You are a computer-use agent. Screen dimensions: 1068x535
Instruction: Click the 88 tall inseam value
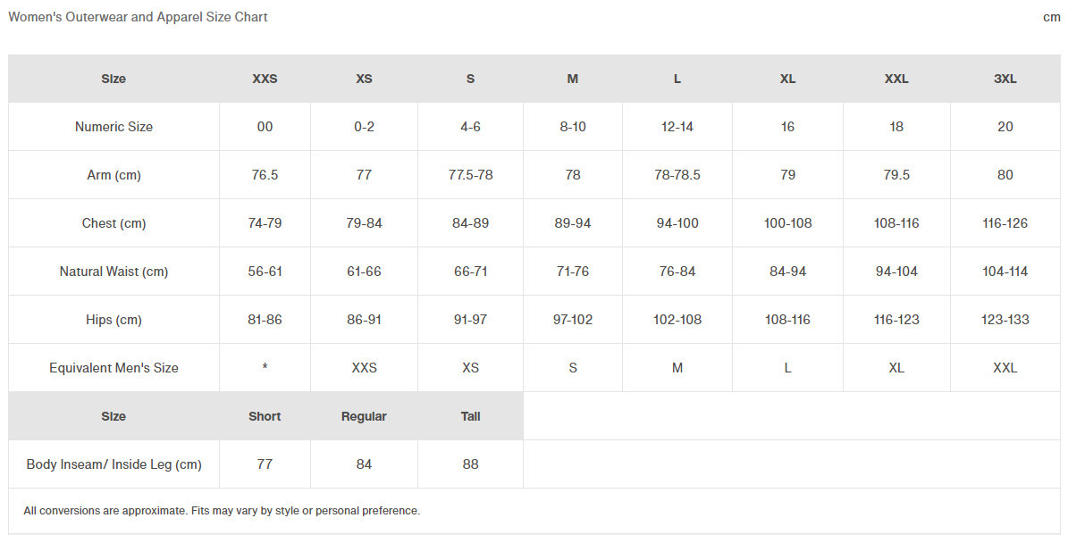pos(471,464)
